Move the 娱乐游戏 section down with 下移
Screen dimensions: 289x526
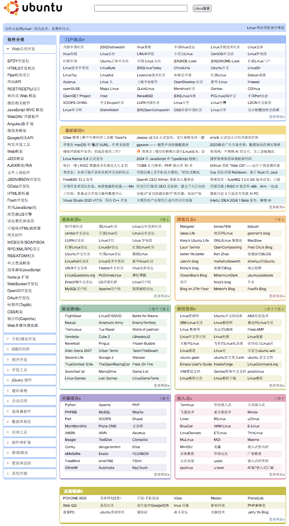coord(164,309)
